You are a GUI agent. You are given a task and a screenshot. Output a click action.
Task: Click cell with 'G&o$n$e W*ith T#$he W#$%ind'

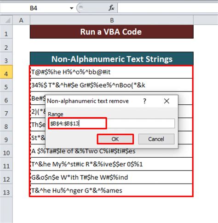(x=111, y=177)
